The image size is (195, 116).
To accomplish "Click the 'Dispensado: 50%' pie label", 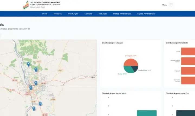I will 131,56.
